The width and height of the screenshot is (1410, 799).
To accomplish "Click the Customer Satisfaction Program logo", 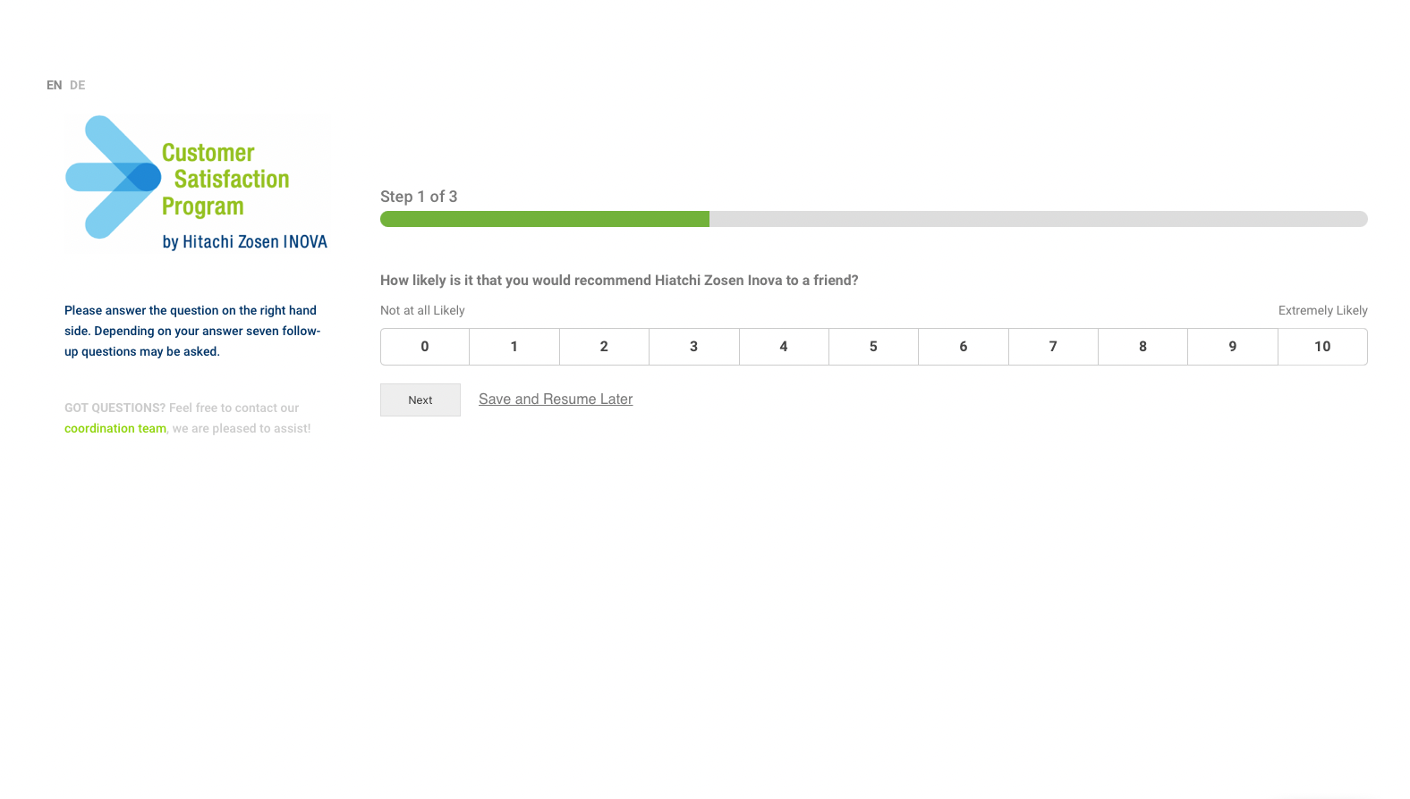I will coord(197,183).
